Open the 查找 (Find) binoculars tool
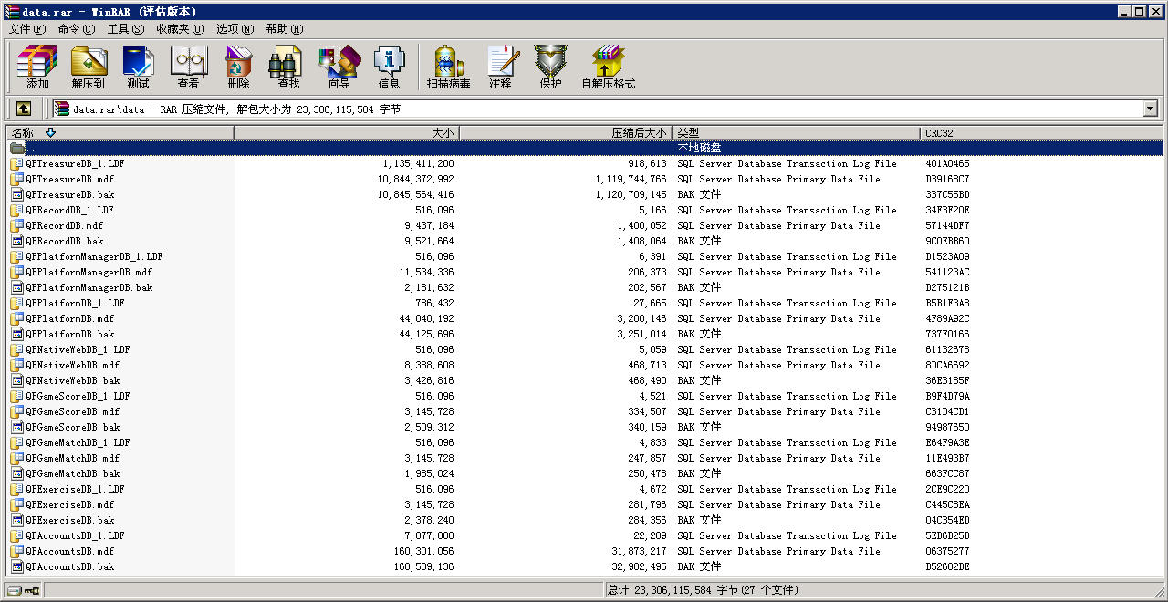The image size is (1168, 602). [x=288, y=67]
